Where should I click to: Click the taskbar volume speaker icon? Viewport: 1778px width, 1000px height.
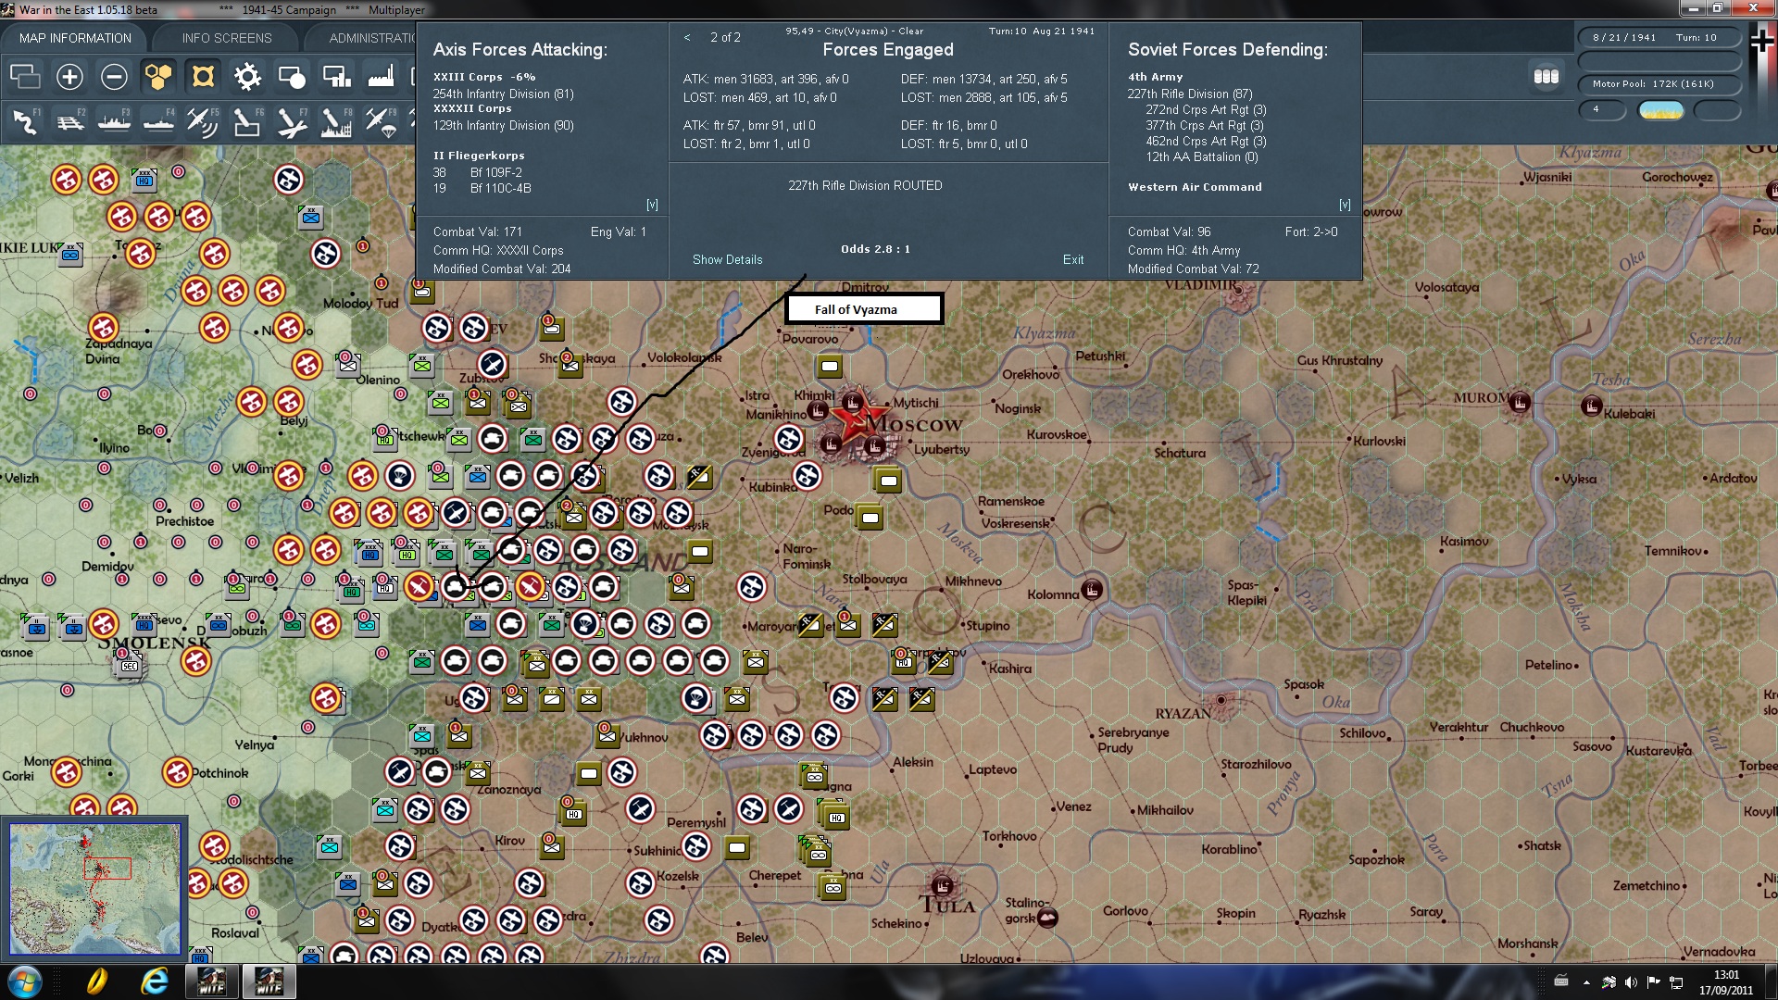click(x=1631, y=982)
